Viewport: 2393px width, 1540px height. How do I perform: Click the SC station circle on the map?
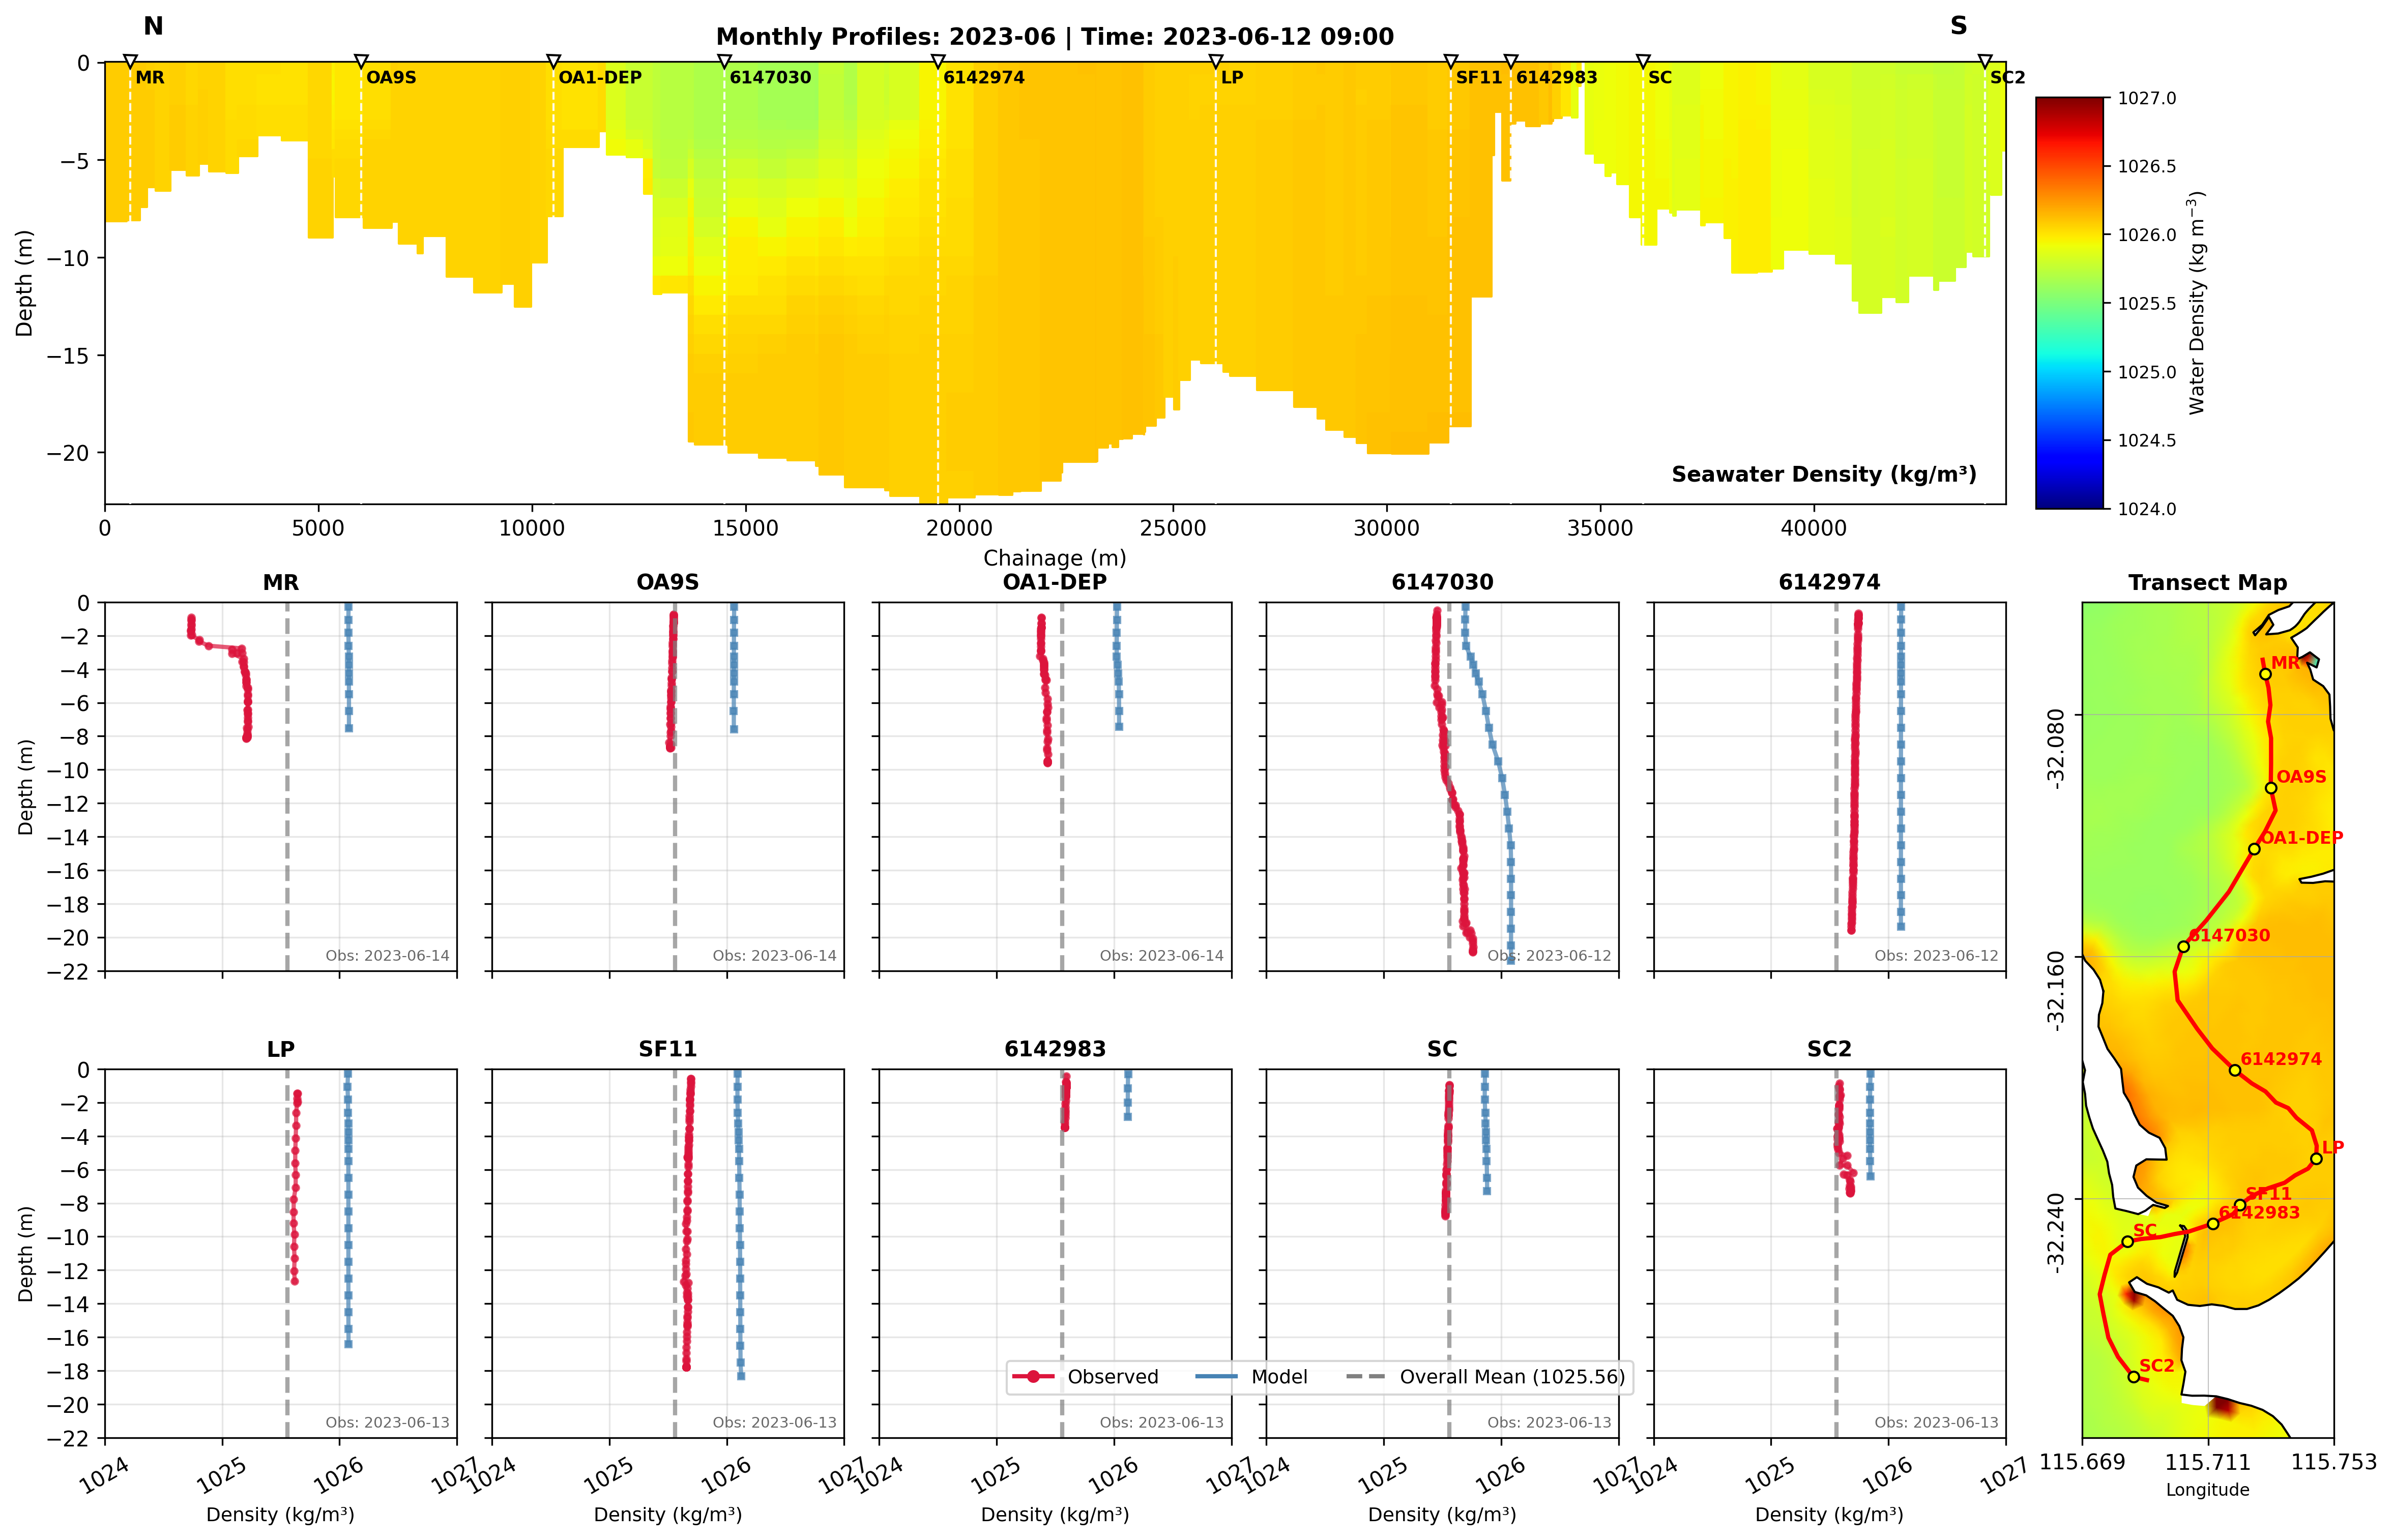click(x=2127, y=1242)
